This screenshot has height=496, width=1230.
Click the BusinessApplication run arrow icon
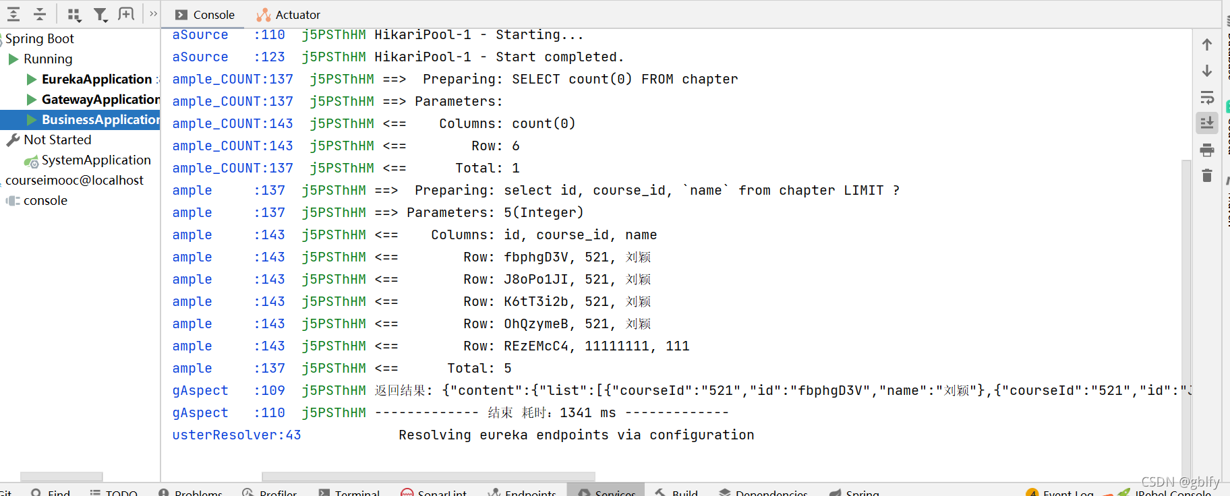click(31, 120)
